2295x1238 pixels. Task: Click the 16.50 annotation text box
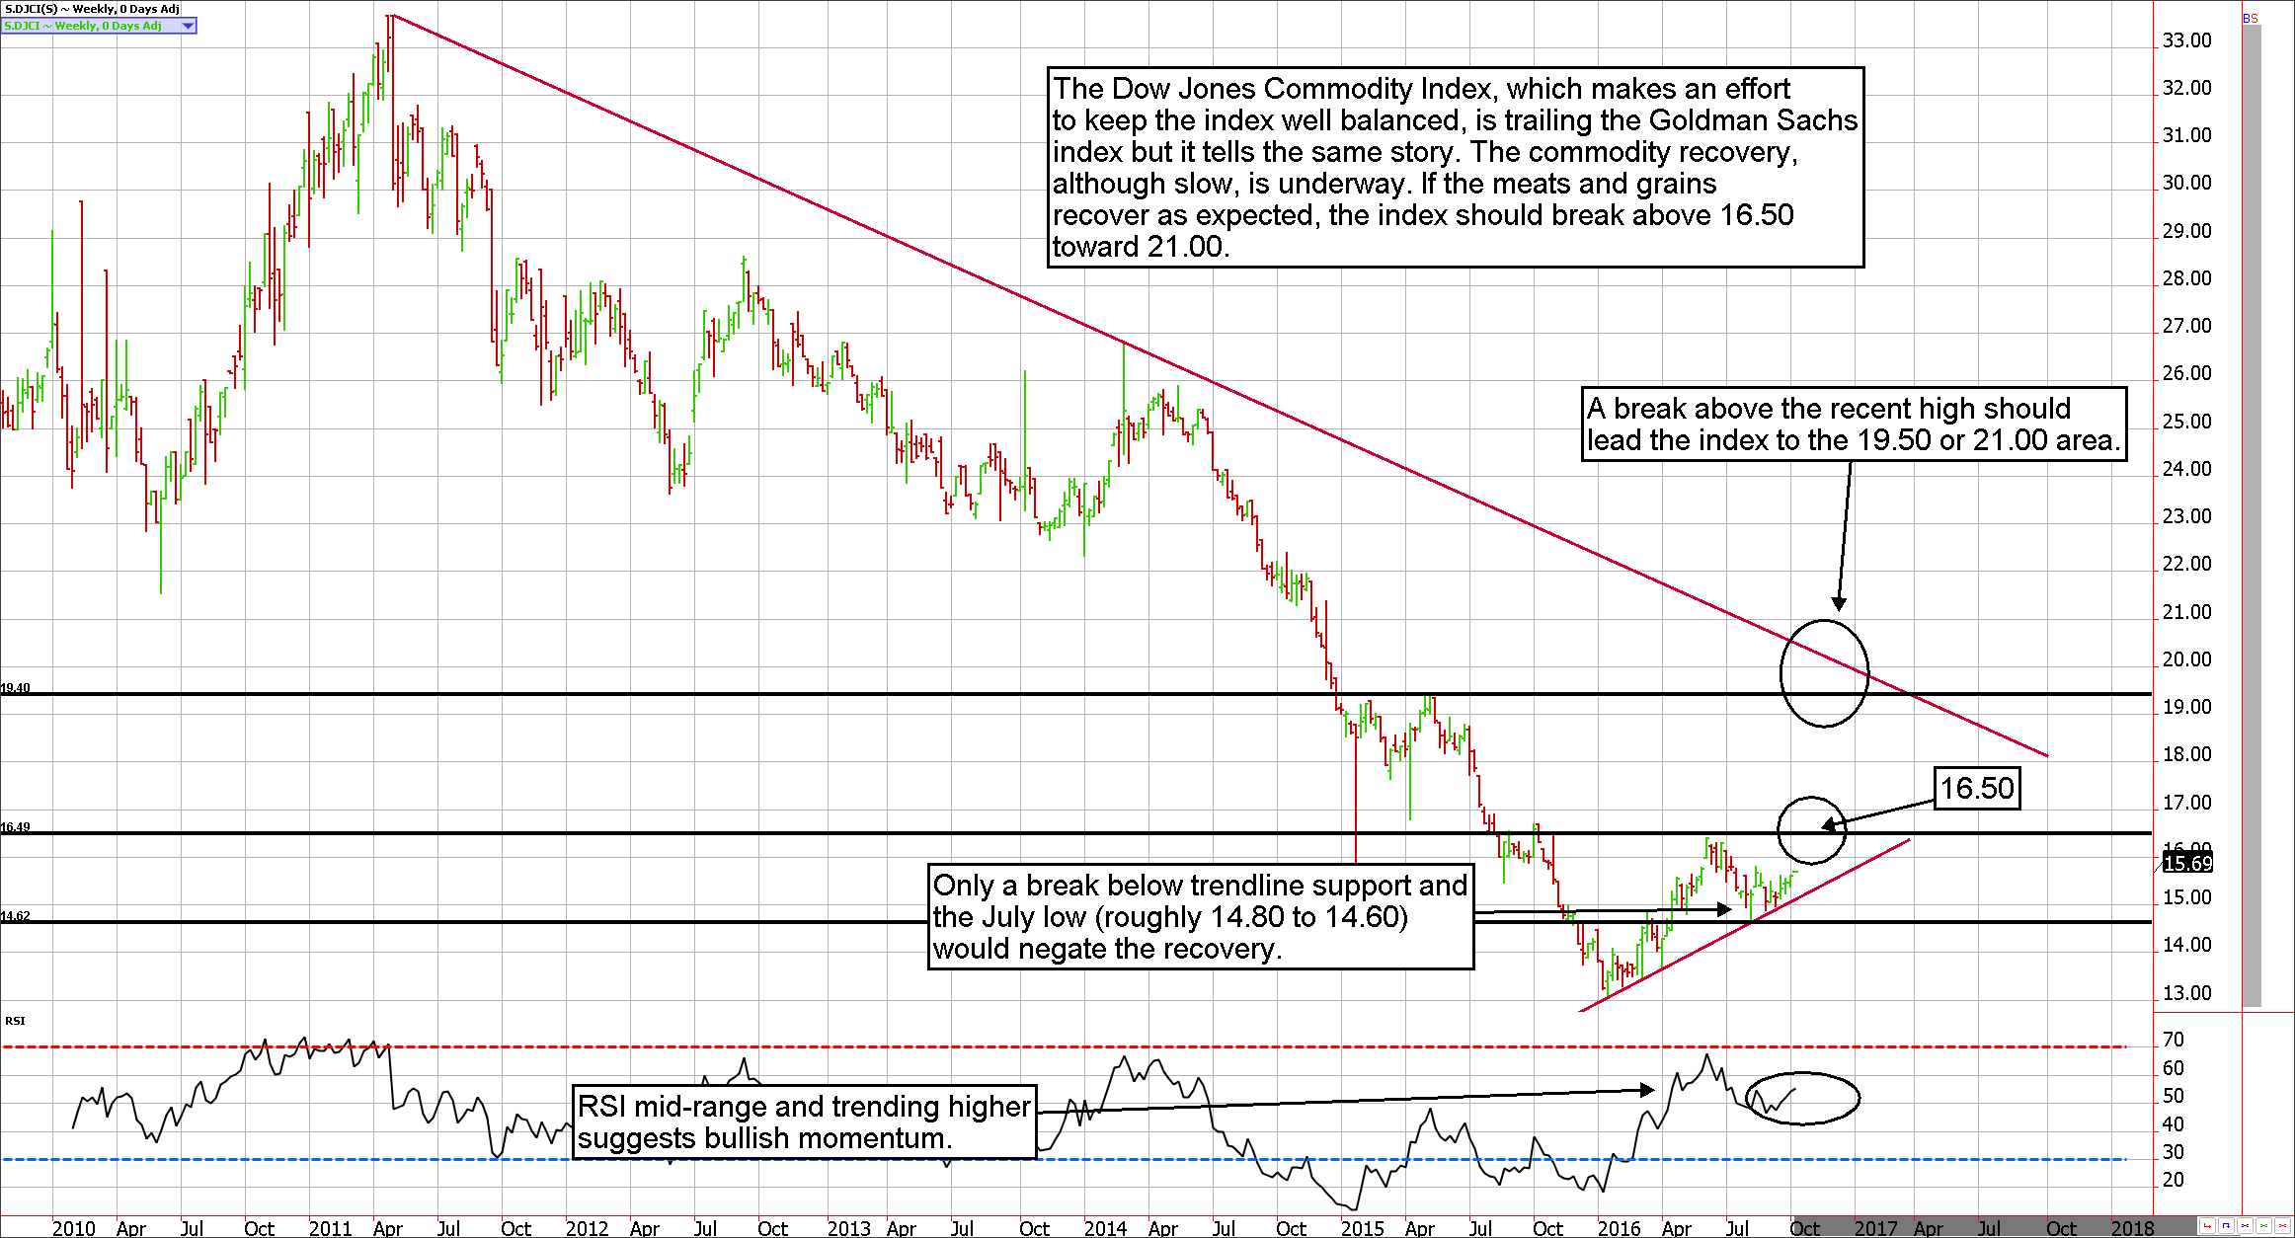click(1976, 789)
